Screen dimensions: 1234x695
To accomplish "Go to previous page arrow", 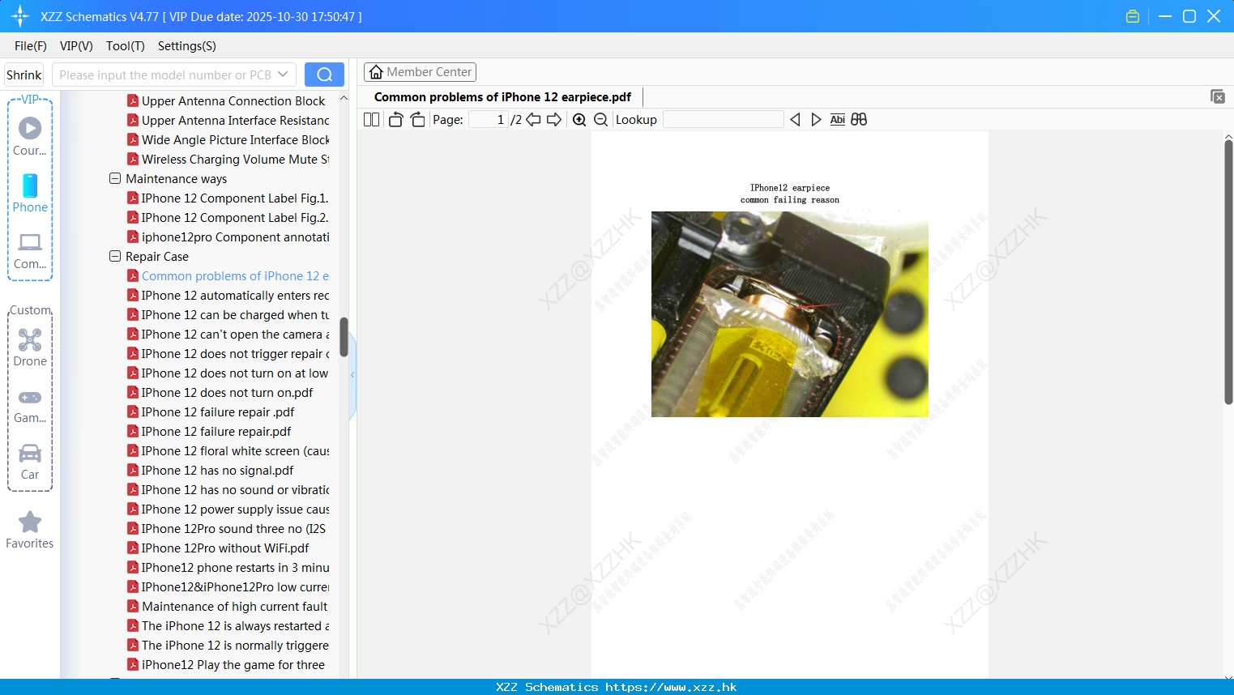I will click(x=533, y=120).
